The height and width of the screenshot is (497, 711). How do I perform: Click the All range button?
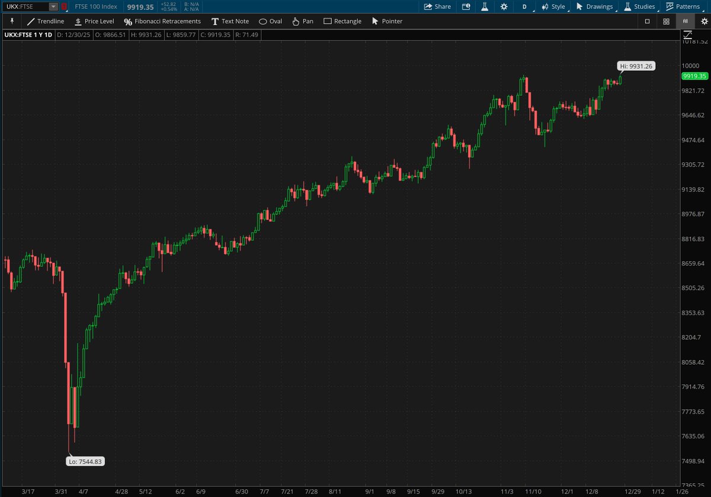pos(685,21)
